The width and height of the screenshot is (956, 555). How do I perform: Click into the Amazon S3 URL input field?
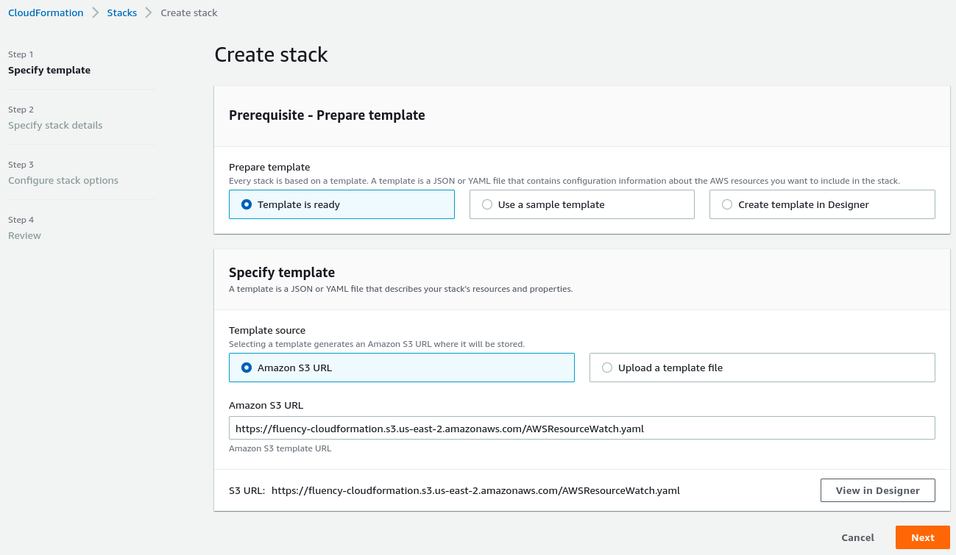click(581, 428)
